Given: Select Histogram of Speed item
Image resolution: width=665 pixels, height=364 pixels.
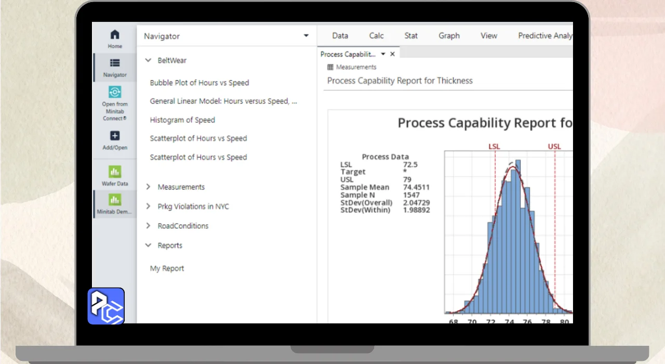Looking at the screenshot, I should [182, 120].
